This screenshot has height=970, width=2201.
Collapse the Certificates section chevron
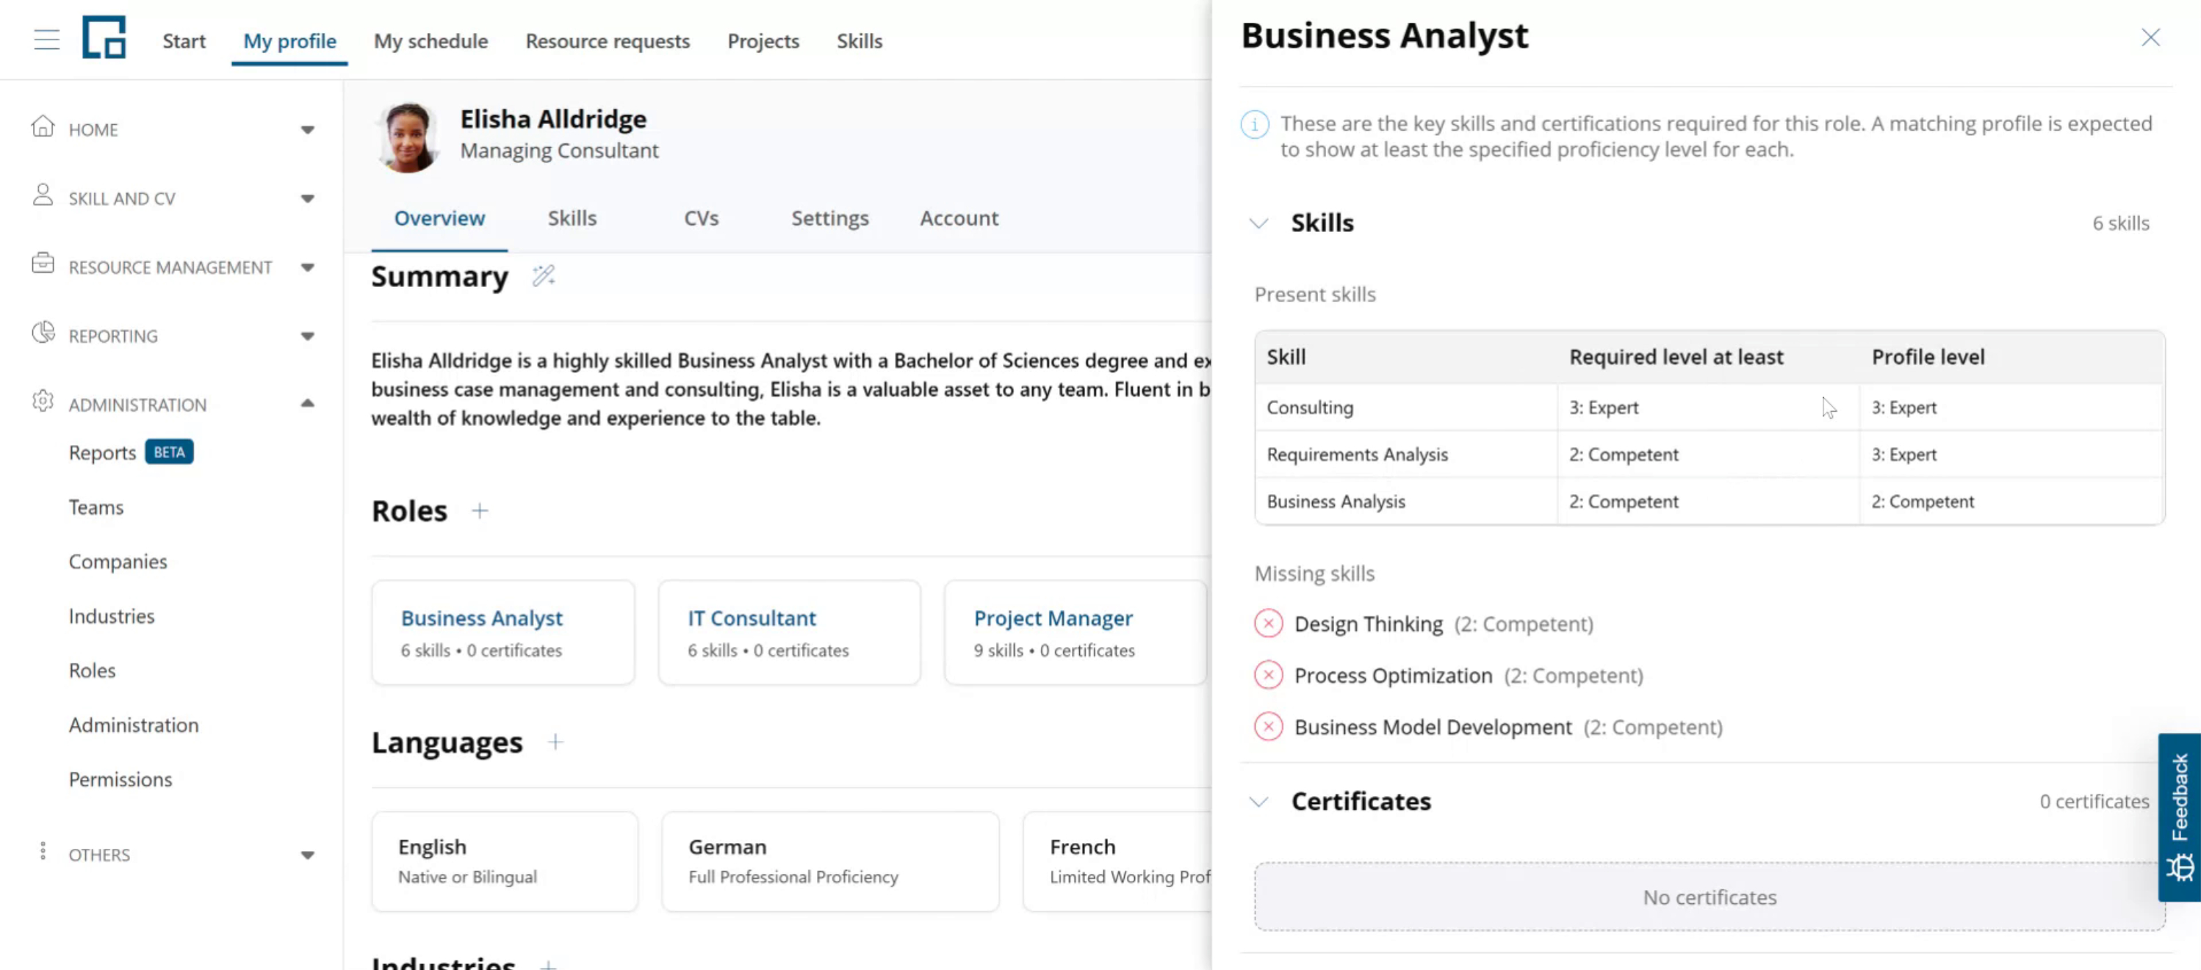point(1258,802)
